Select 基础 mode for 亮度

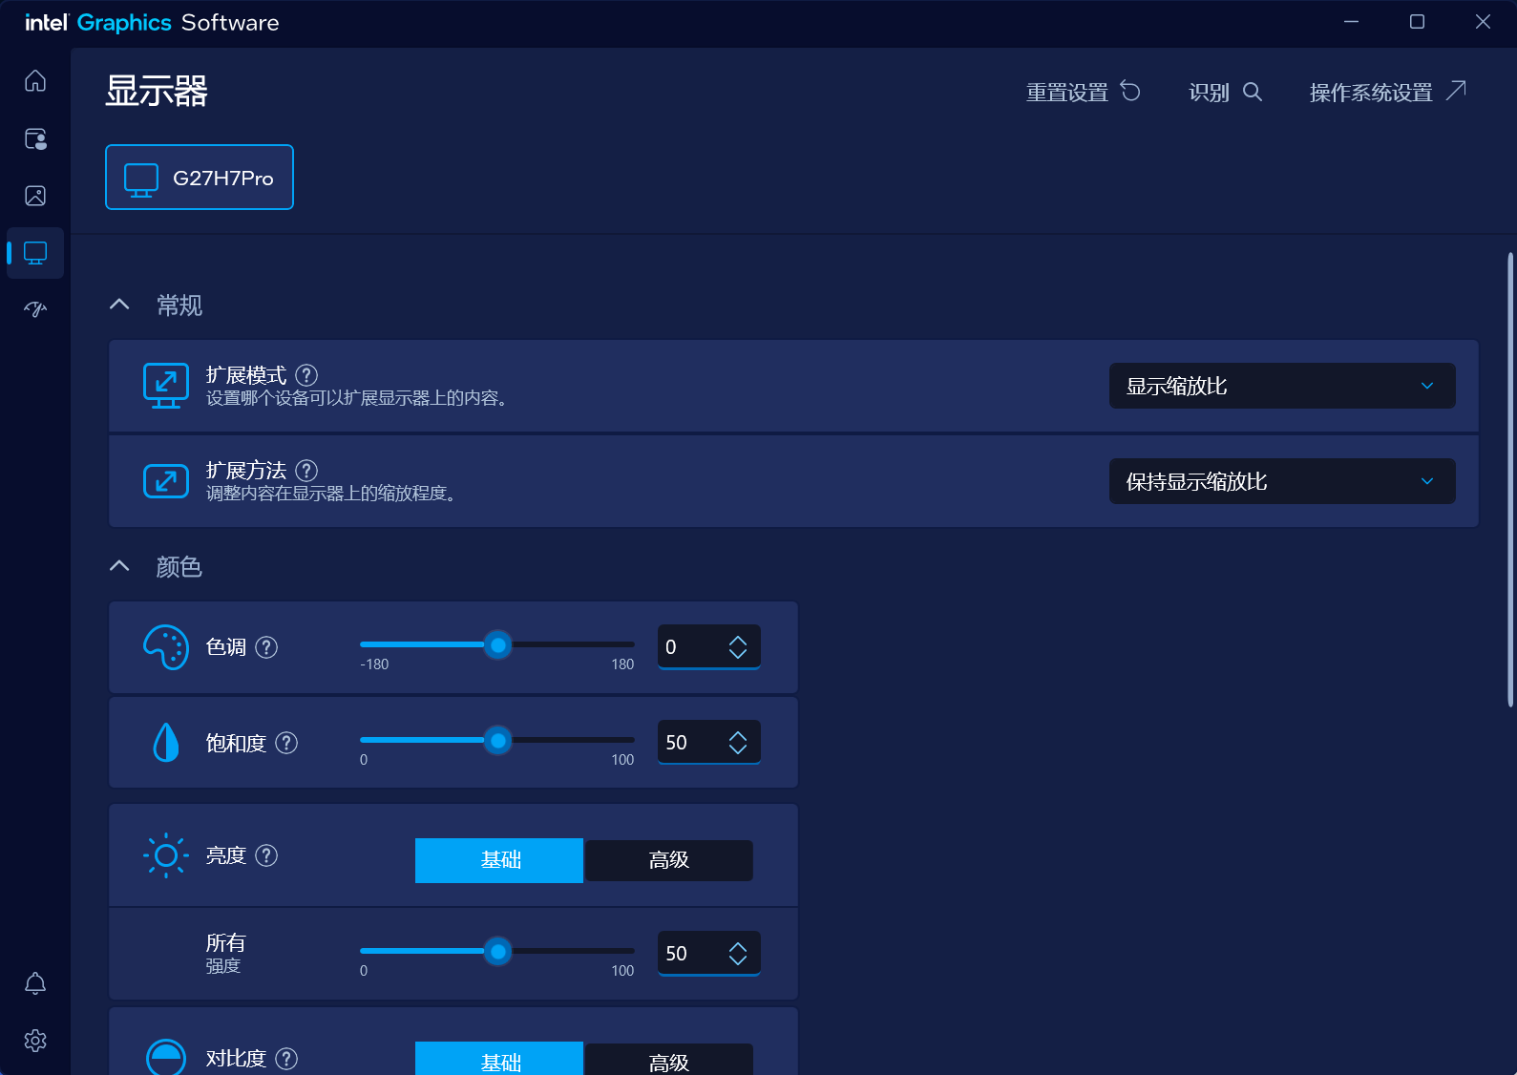point(499,860)
